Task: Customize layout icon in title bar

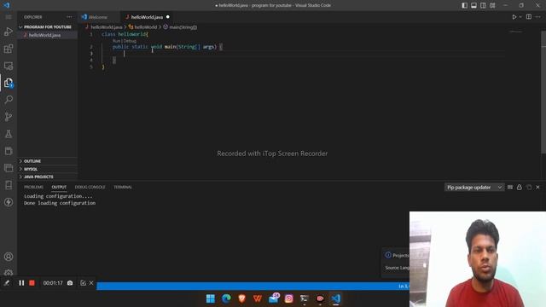Action: tap(492, 5)
